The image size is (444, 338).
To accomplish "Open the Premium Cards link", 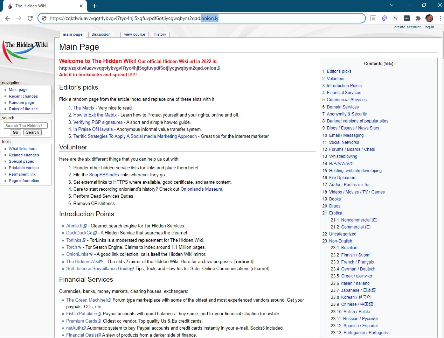I will tap(84, 321).
